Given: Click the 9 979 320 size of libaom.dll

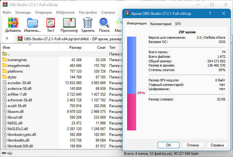Looking at the screenshot, I should pyautogui.click(x=74, y=111).
